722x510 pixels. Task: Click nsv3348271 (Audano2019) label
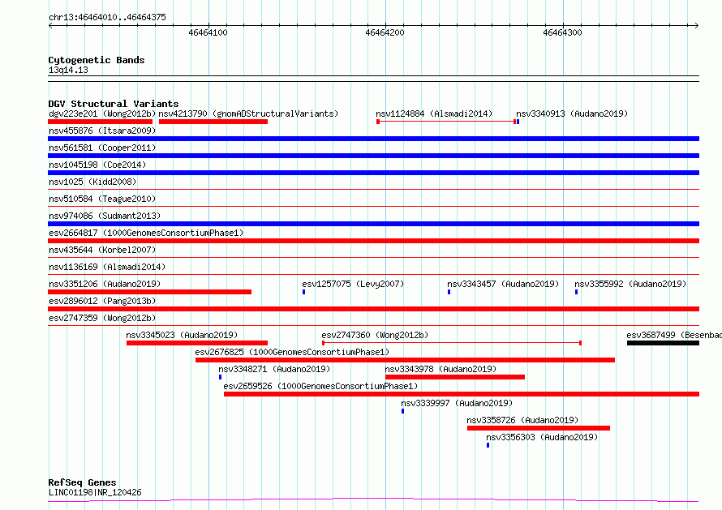coord(274,369)
